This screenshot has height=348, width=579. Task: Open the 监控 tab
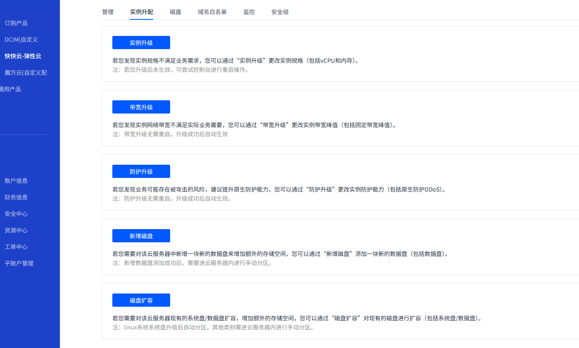(x=249, y=12)
